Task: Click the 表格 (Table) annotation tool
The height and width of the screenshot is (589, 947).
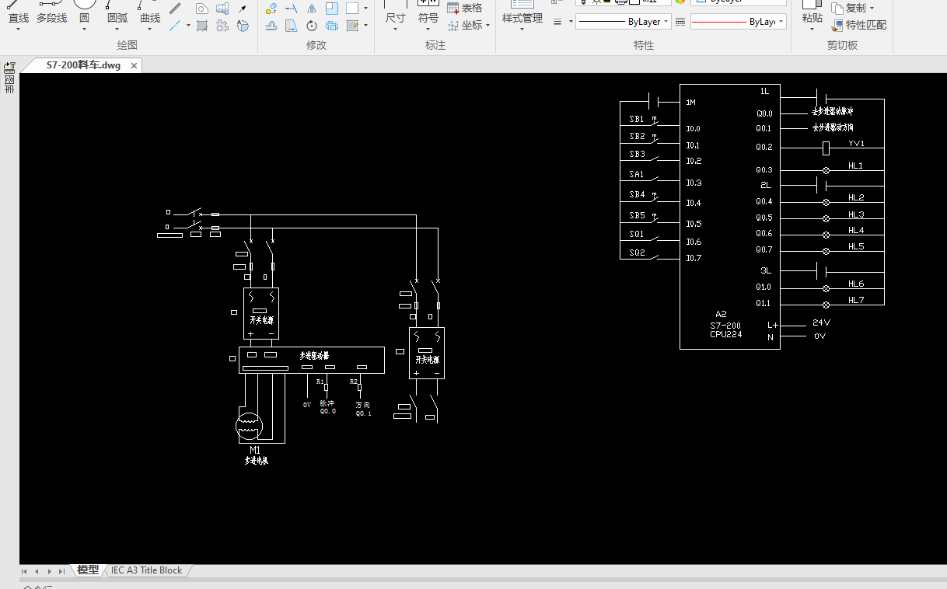Action: tap(465, 8)
